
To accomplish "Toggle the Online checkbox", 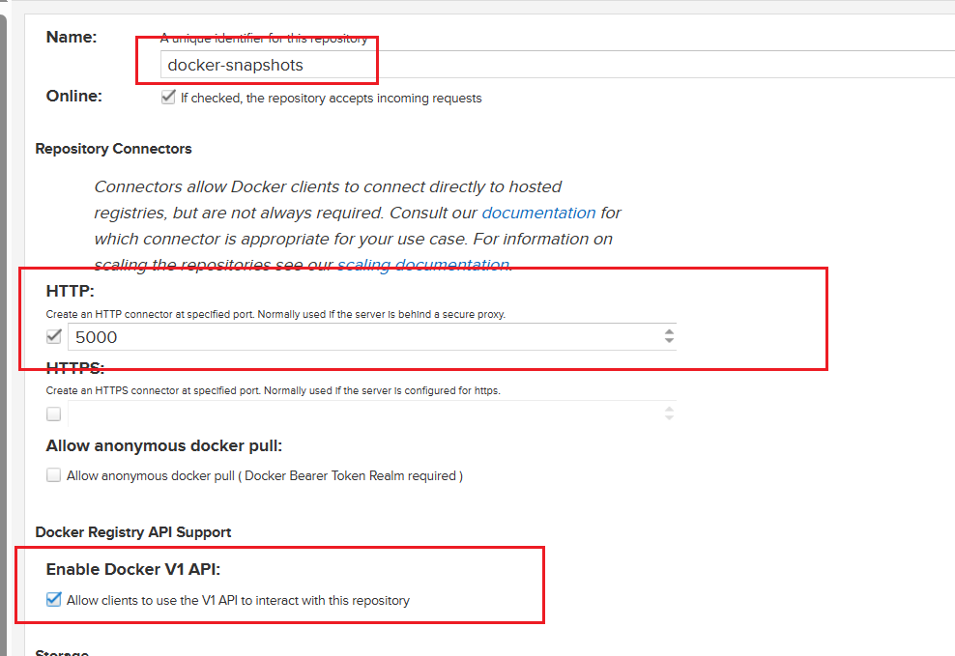I will tap(169, 98).
